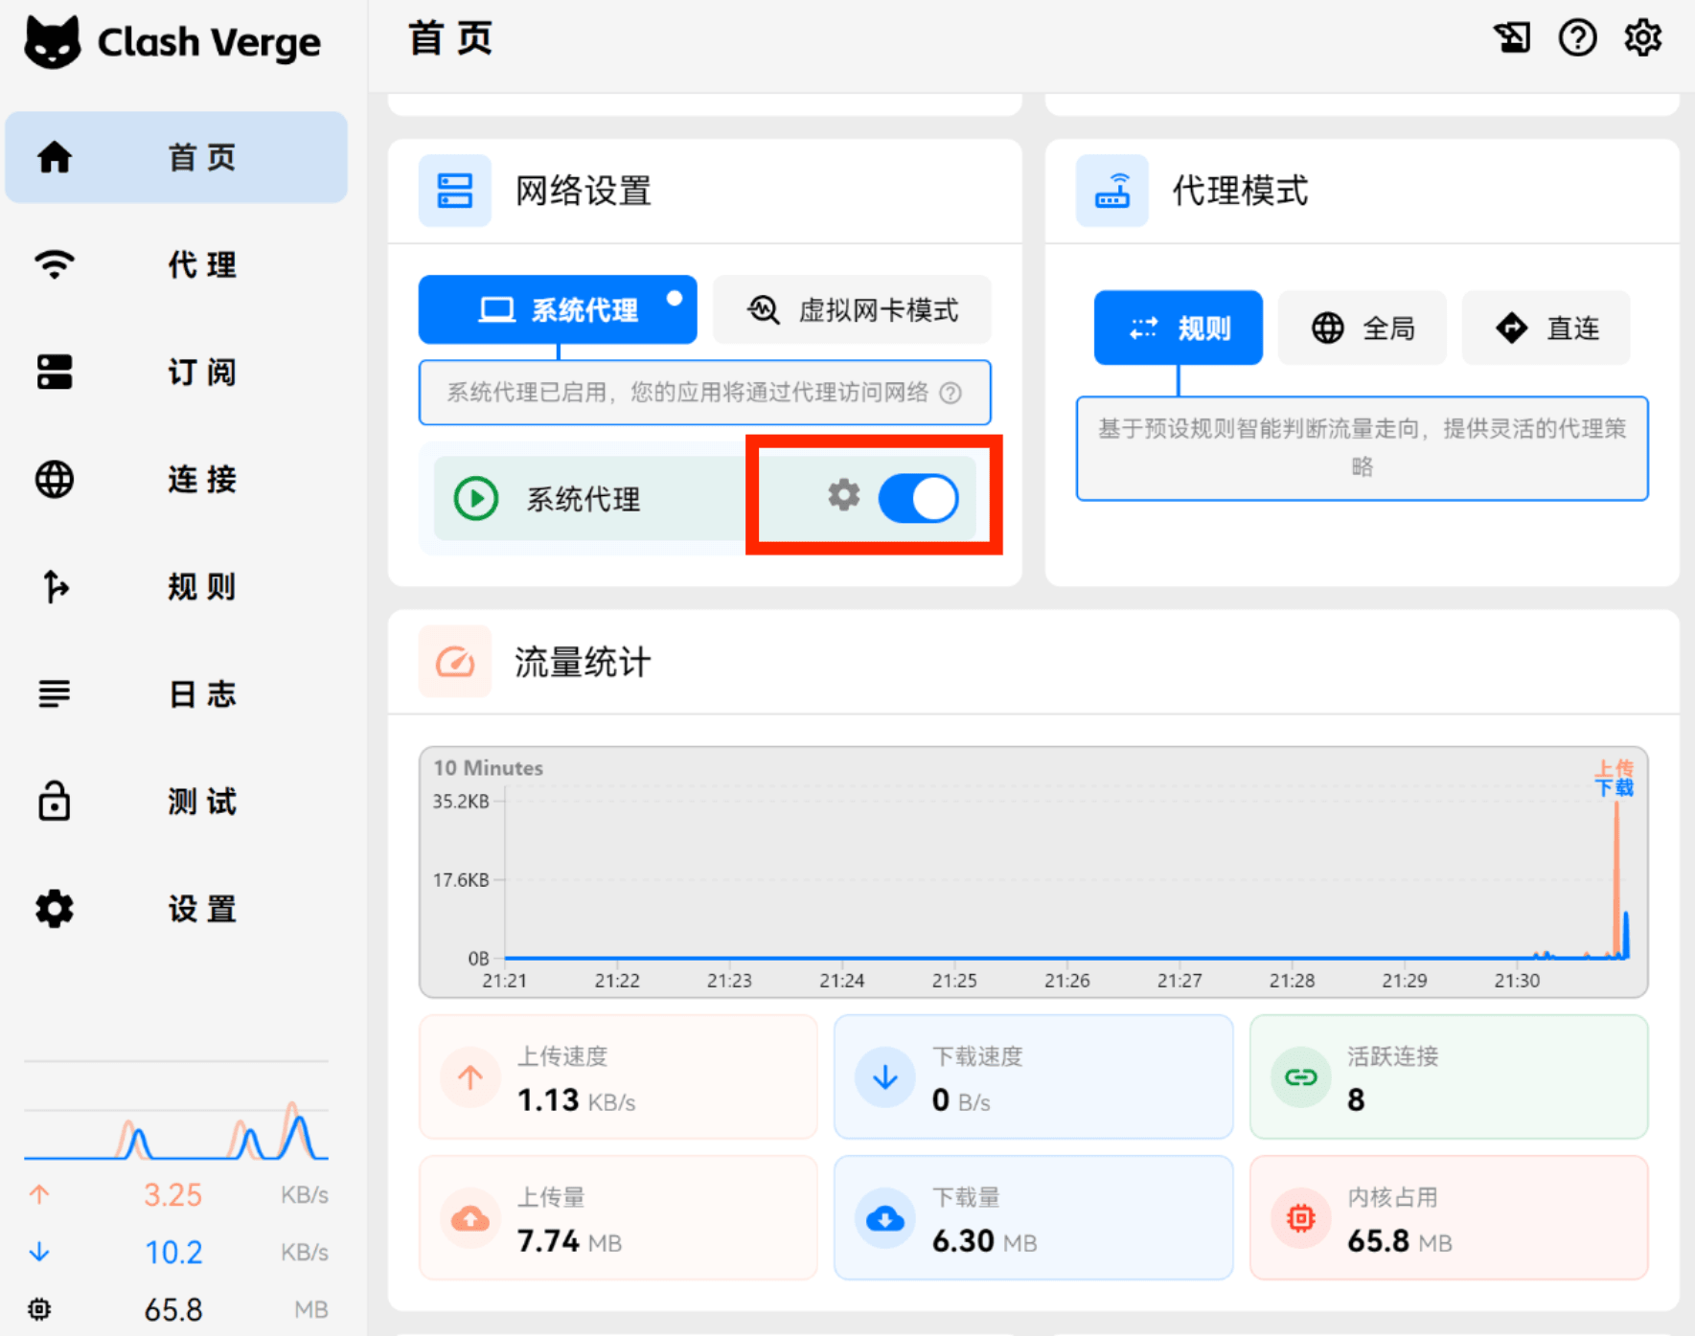Click the 代理模式 router icon
This screenshot has height=1336, width=1695.
(1112, 191)
